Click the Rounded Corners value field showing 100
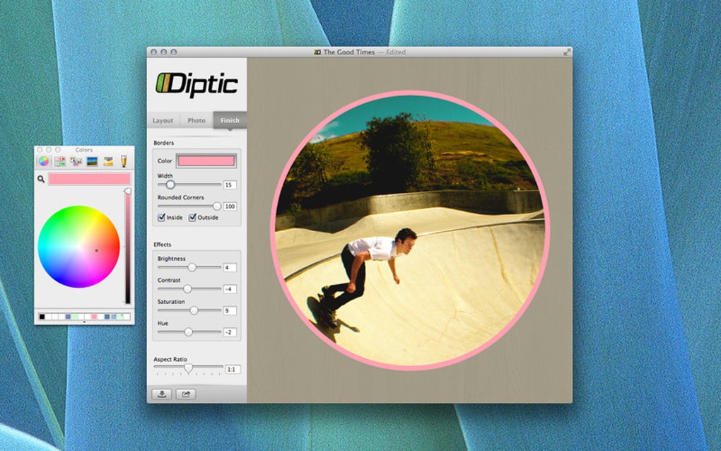This screenshot has height=451, width=721. click(x=230, y=206)
